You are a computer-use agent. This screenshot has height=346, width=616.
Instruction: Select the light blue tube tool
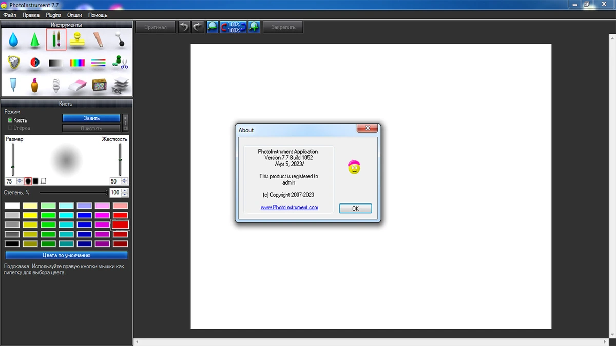pyautogui.click(x=13, y=85)
